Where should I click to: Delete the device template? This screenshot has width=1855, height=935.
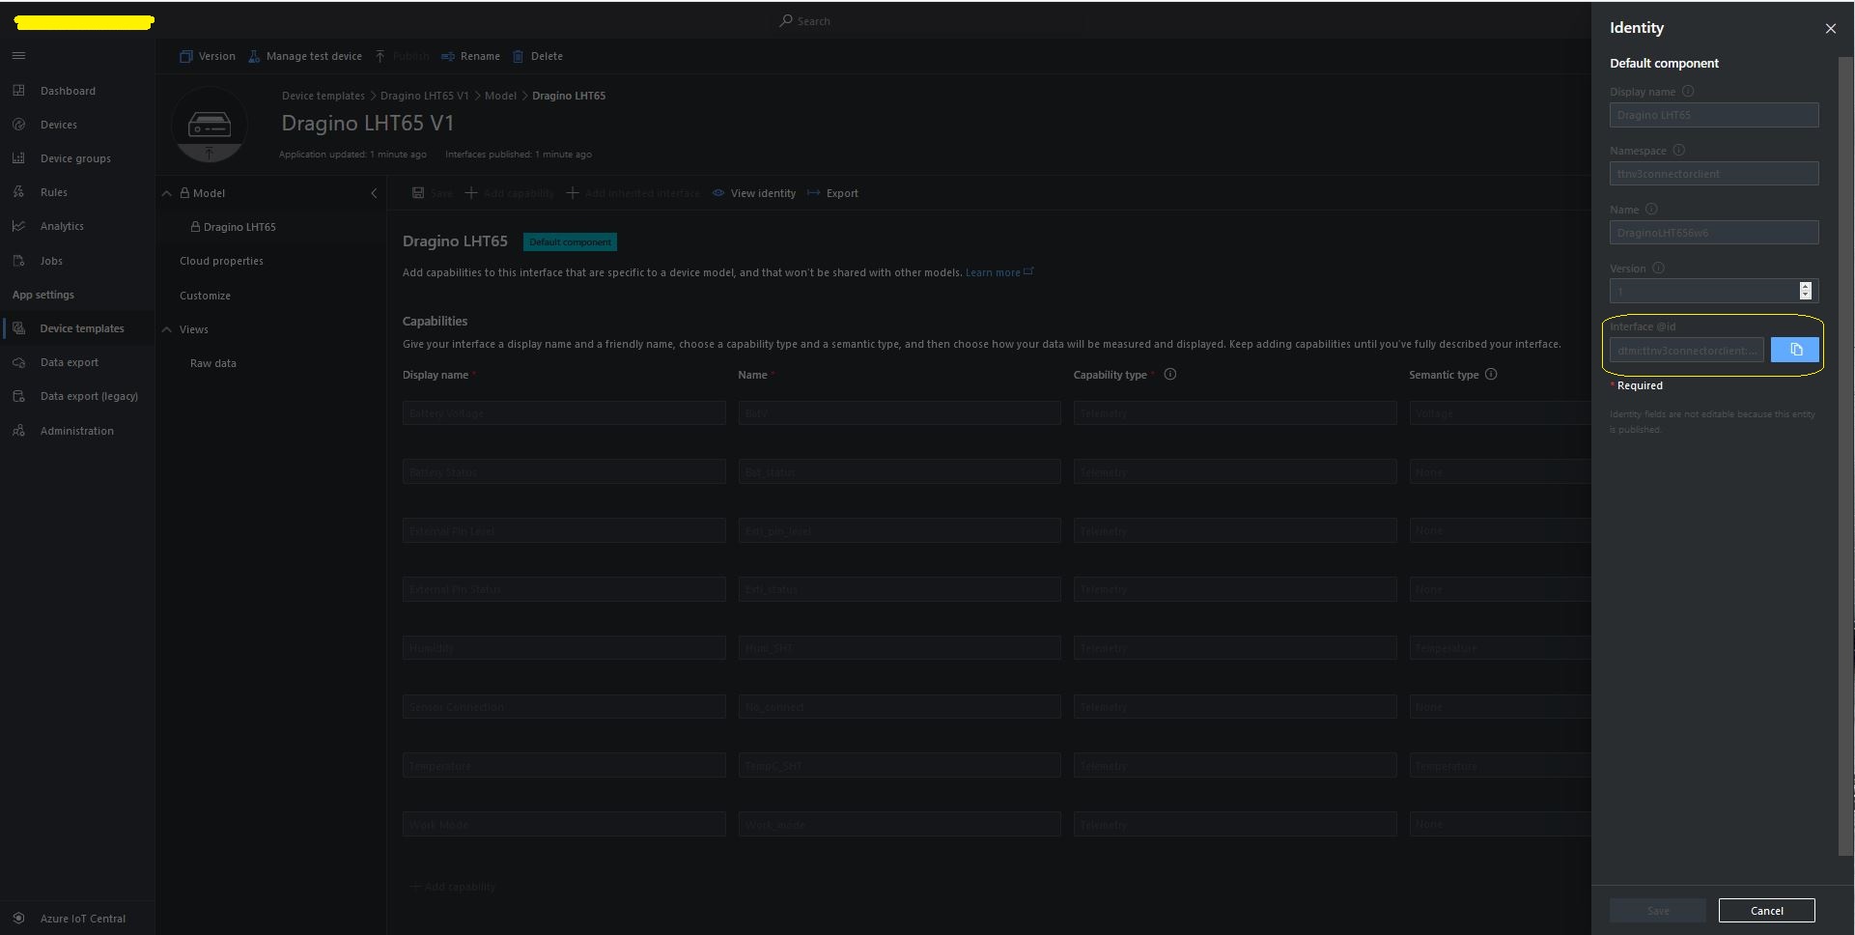coord(538,56)
